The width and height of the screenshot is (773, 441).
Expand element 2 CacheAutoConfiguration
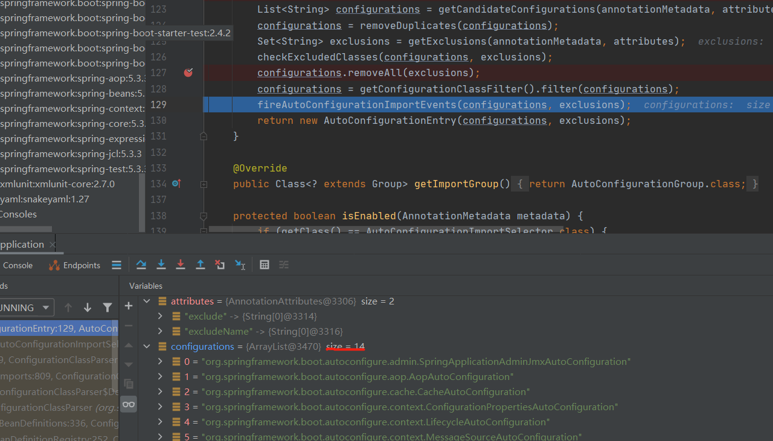click(x=160, y=391)
